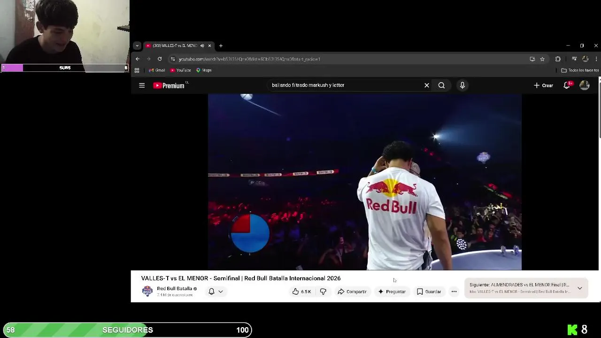Open the tab search dropdown arrow
This screenshot has width=601, height=338.
(x=137, y=46)
